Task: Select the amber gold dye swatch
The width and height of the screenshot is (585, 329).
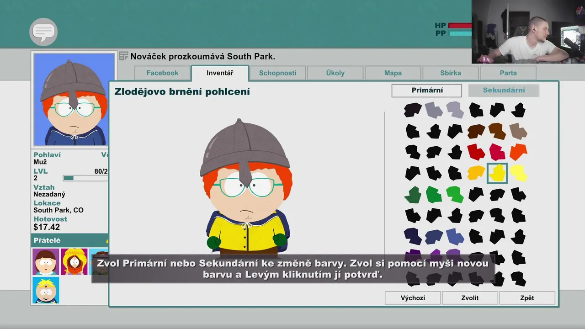Action: click(476, 173)
